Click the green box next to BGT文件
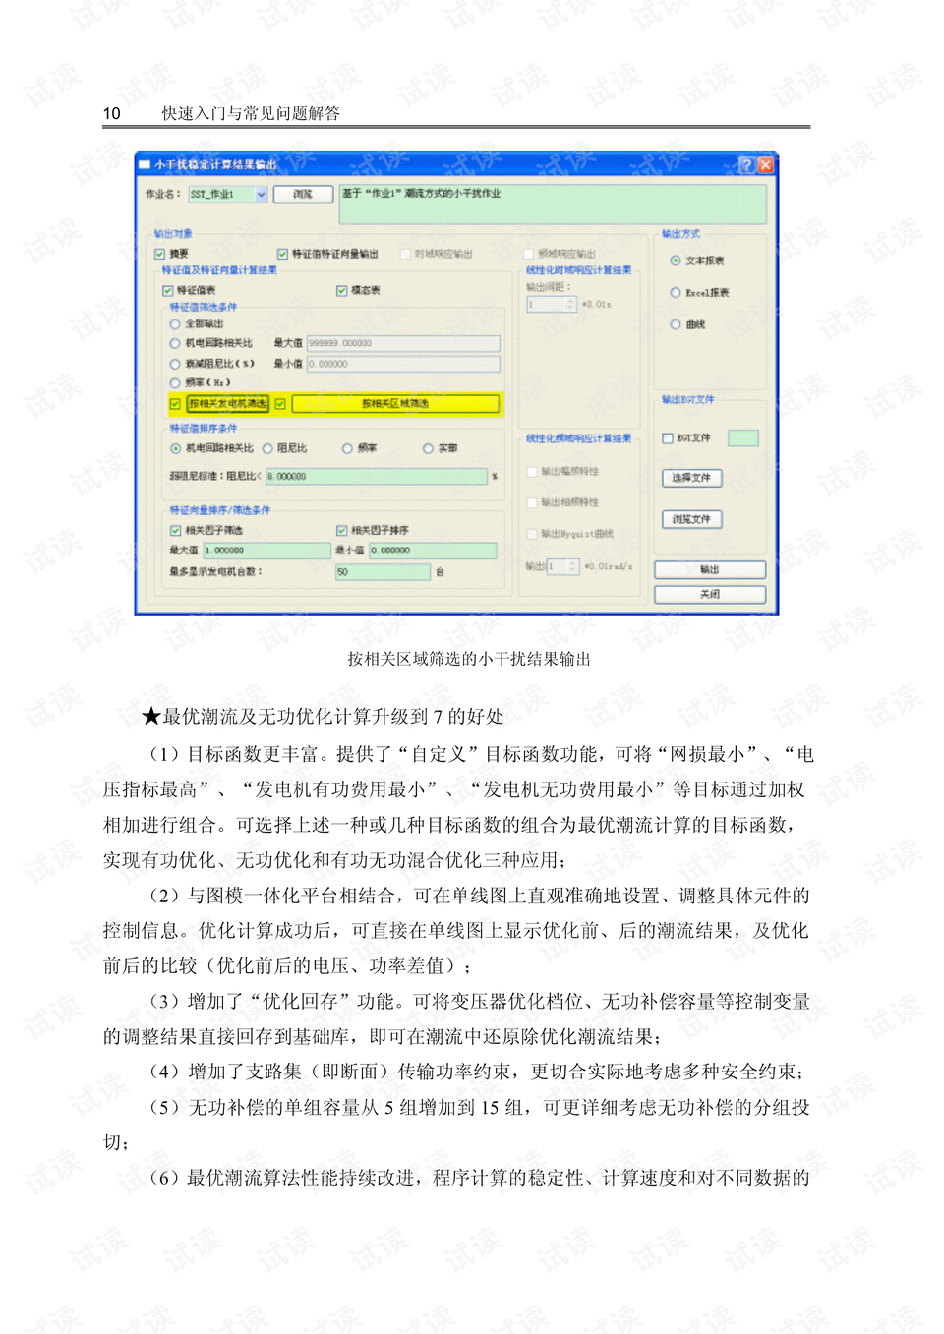 click(x=742, y=438)
